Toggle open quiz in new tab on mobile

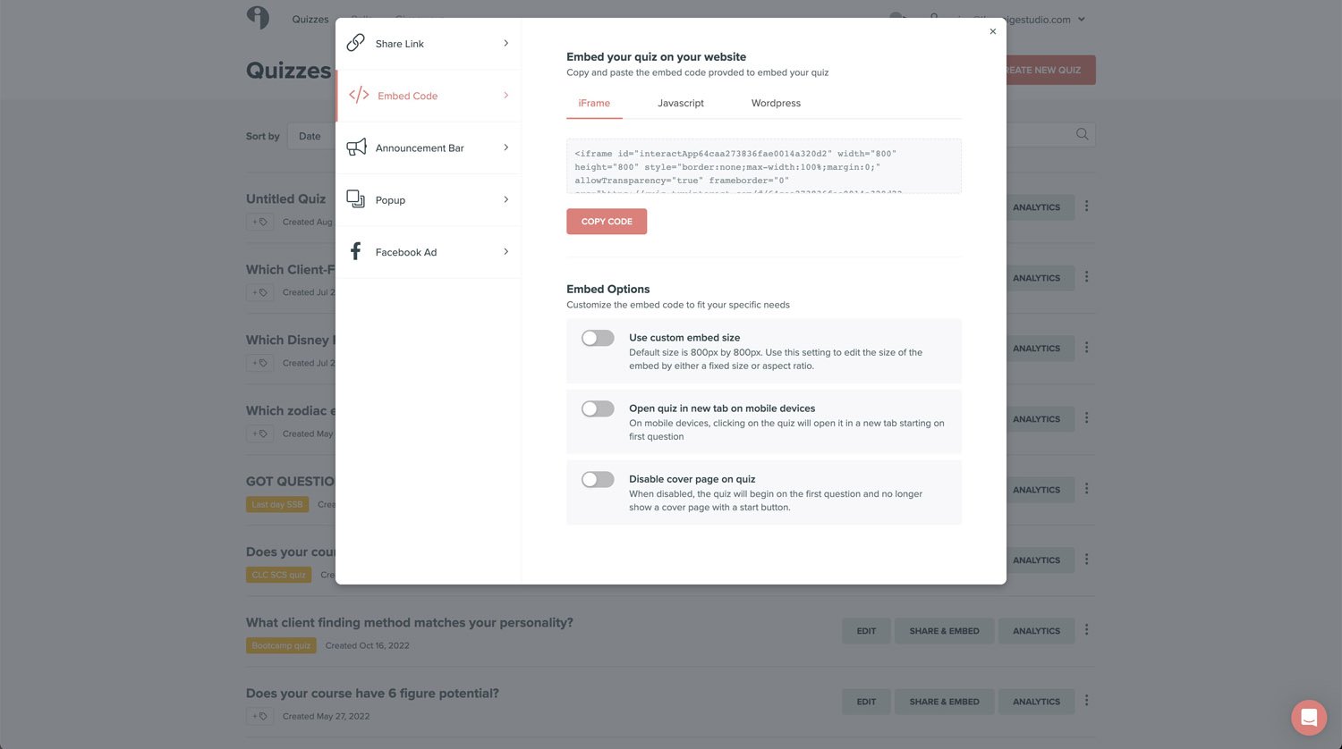pos(598,408)
